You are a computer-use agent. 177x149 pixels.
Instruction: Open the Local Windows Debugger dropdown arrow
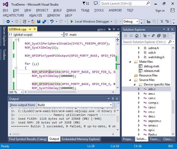click(x=111, y=22)
